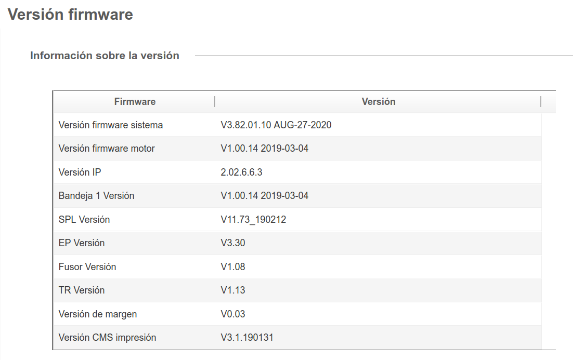The height and width of the screenshot is (360, 583).
Task: Select the EP Versión row label
Action: pos(82,243)
